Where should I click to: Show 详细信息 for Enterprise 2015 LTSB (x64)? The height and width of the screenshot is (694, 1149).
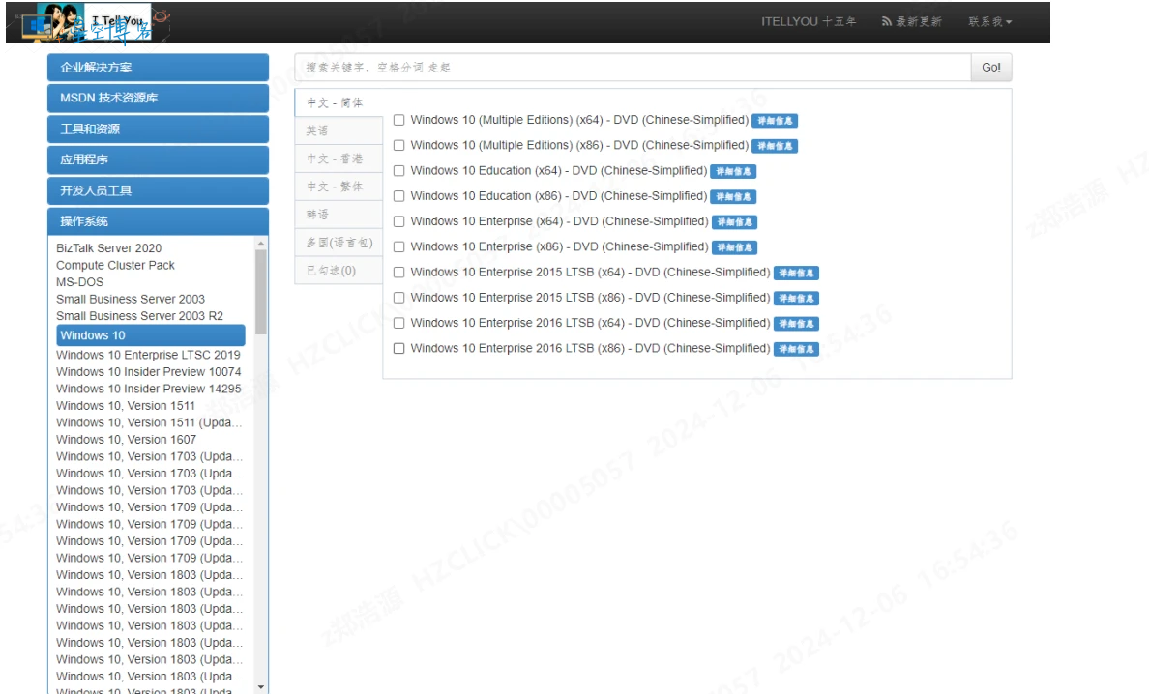pyautogui.click(x=797, y=274)
